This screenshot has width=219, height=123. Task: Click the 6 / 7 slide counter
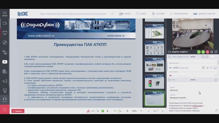click(x=155, y=111)
